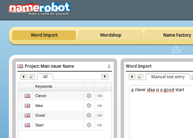
Task: Open gear settings for Clever
Action: [89, 96]
